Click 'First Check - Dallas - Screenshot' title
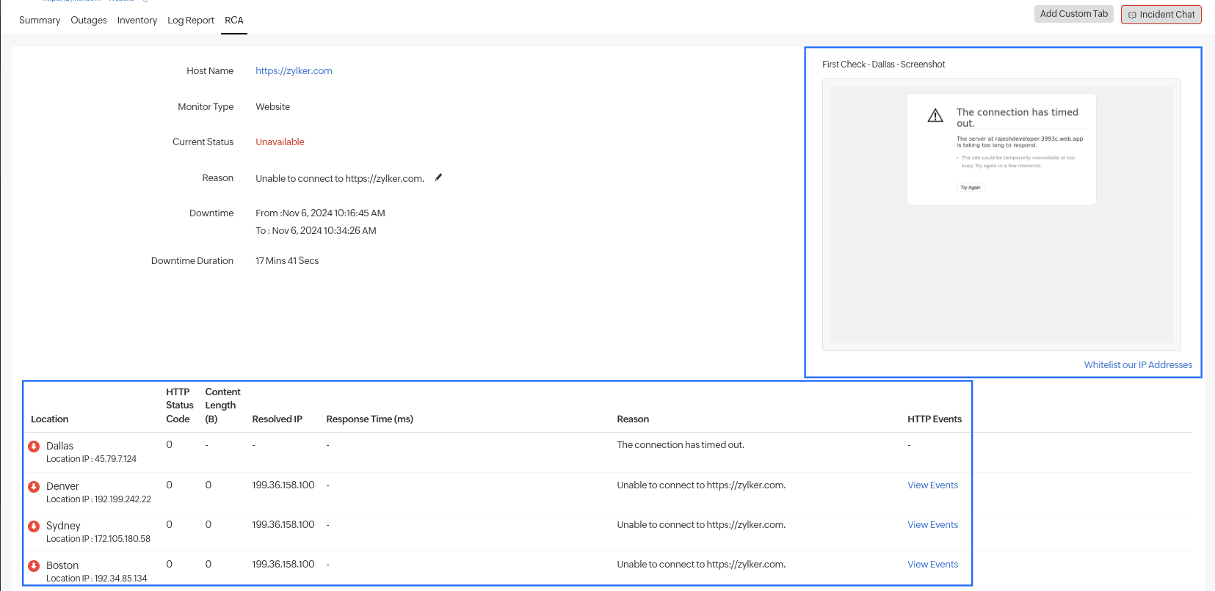 point(883,65)
